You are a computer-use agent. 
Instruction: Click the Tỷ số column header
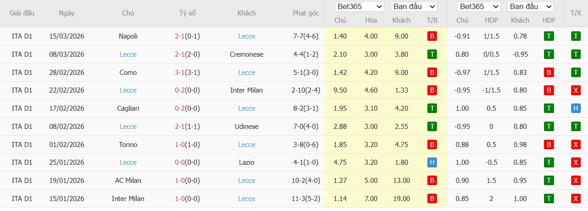pos(187,13)
